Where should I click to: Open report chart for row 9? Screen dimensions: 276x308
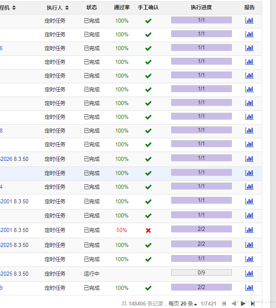(x=249, y=287)
